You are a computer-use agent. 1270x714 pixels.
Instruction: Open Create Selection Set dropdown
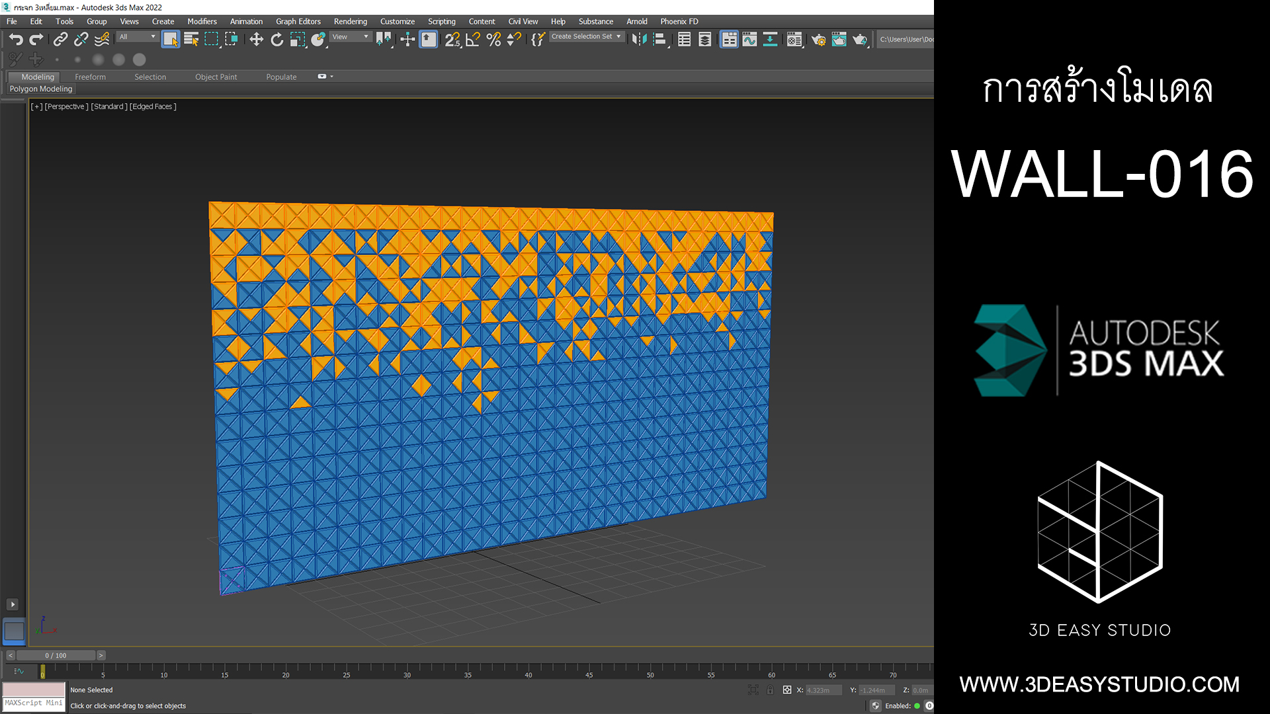586,37
